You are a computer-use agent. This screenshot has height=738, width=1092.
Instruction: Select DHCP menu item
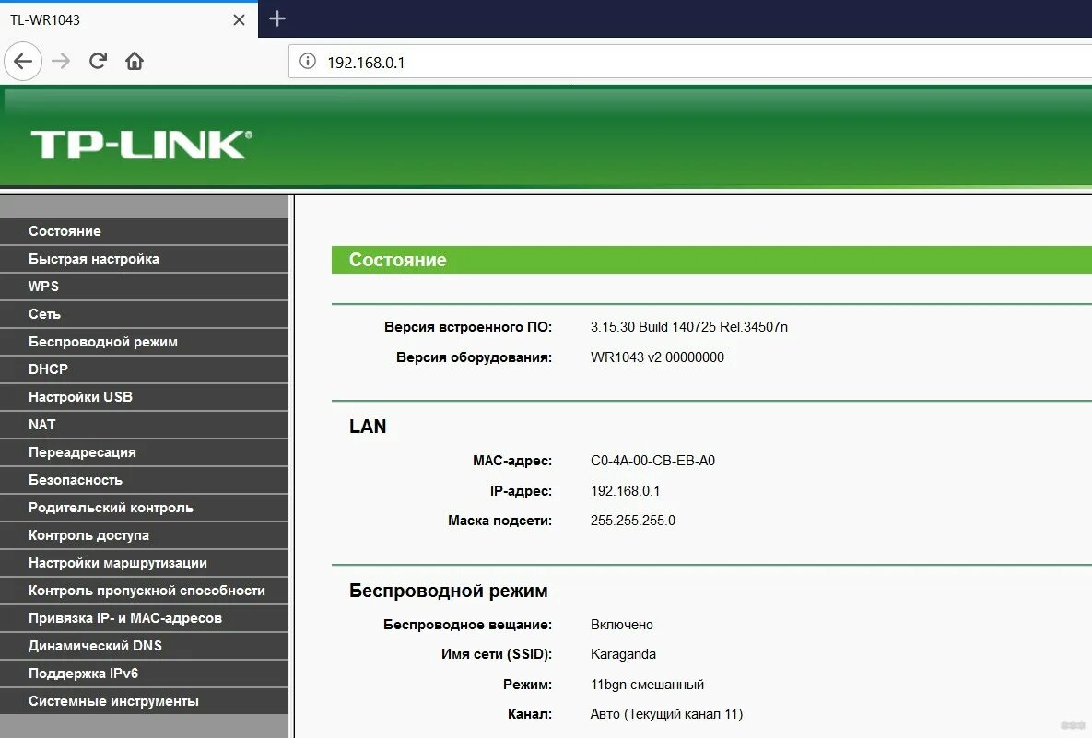144,369
